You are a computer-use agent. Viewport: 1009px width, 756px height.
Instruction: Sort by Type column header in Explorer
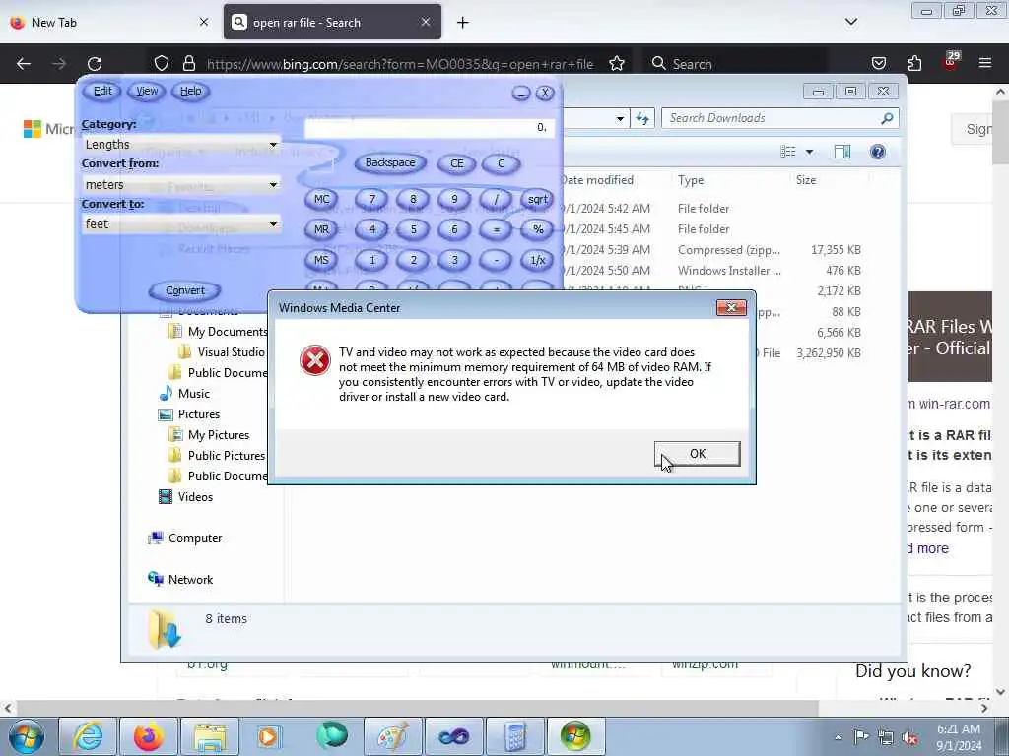(691, 181)
